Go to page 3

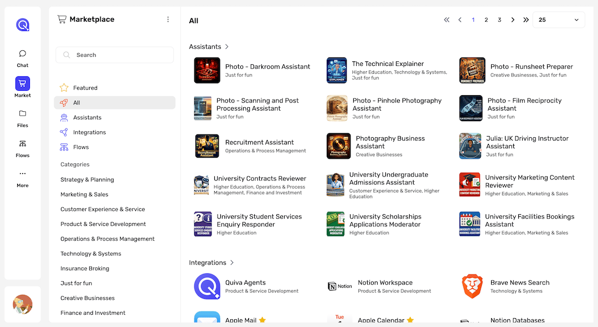pyautogui.click(x=499, y=20)
